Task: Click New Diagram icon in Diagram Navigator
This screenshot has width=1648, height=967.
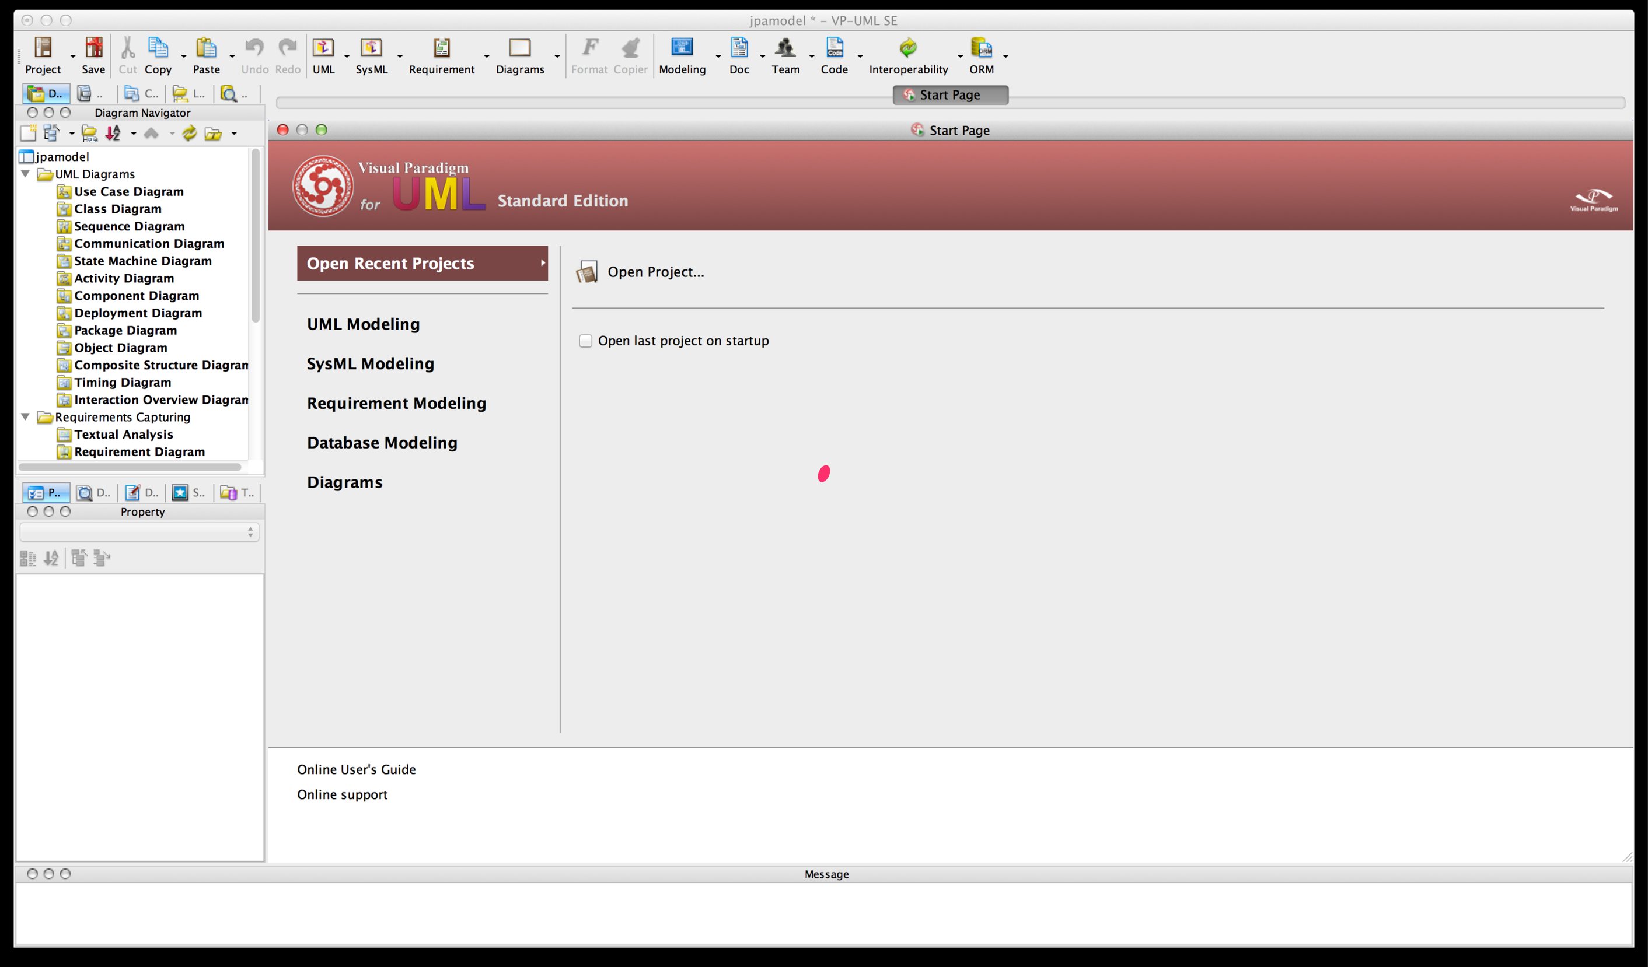Action: [28, 134]
